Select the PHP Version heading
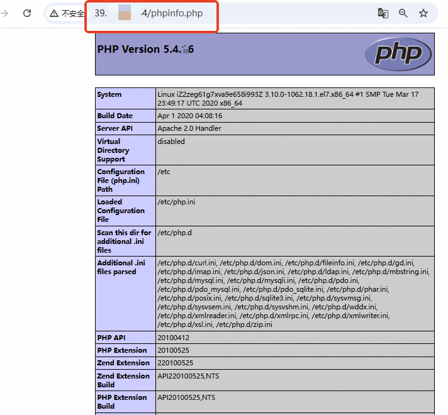 coord(145,49)
